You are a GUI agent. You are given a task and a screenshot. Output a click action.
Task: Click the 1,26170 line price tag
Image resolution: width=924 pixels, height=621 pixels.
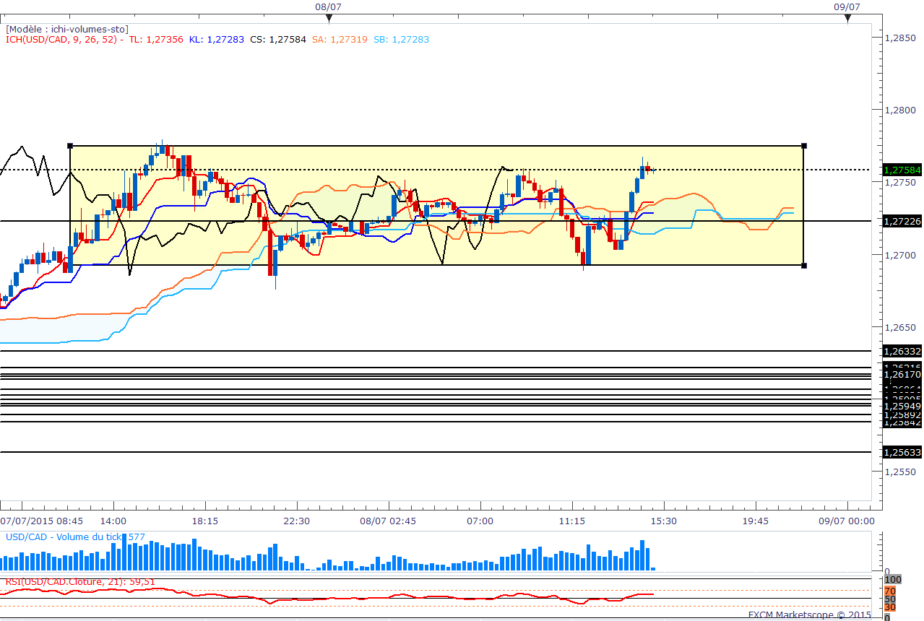901,374
